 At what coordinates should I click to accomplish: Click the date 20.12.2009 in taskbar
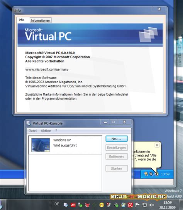(167, 207)
